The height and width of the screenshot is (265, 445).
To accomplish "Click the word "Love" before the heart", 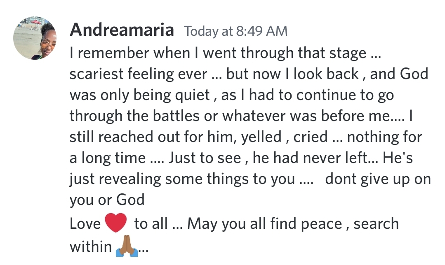I will point(85,224).
